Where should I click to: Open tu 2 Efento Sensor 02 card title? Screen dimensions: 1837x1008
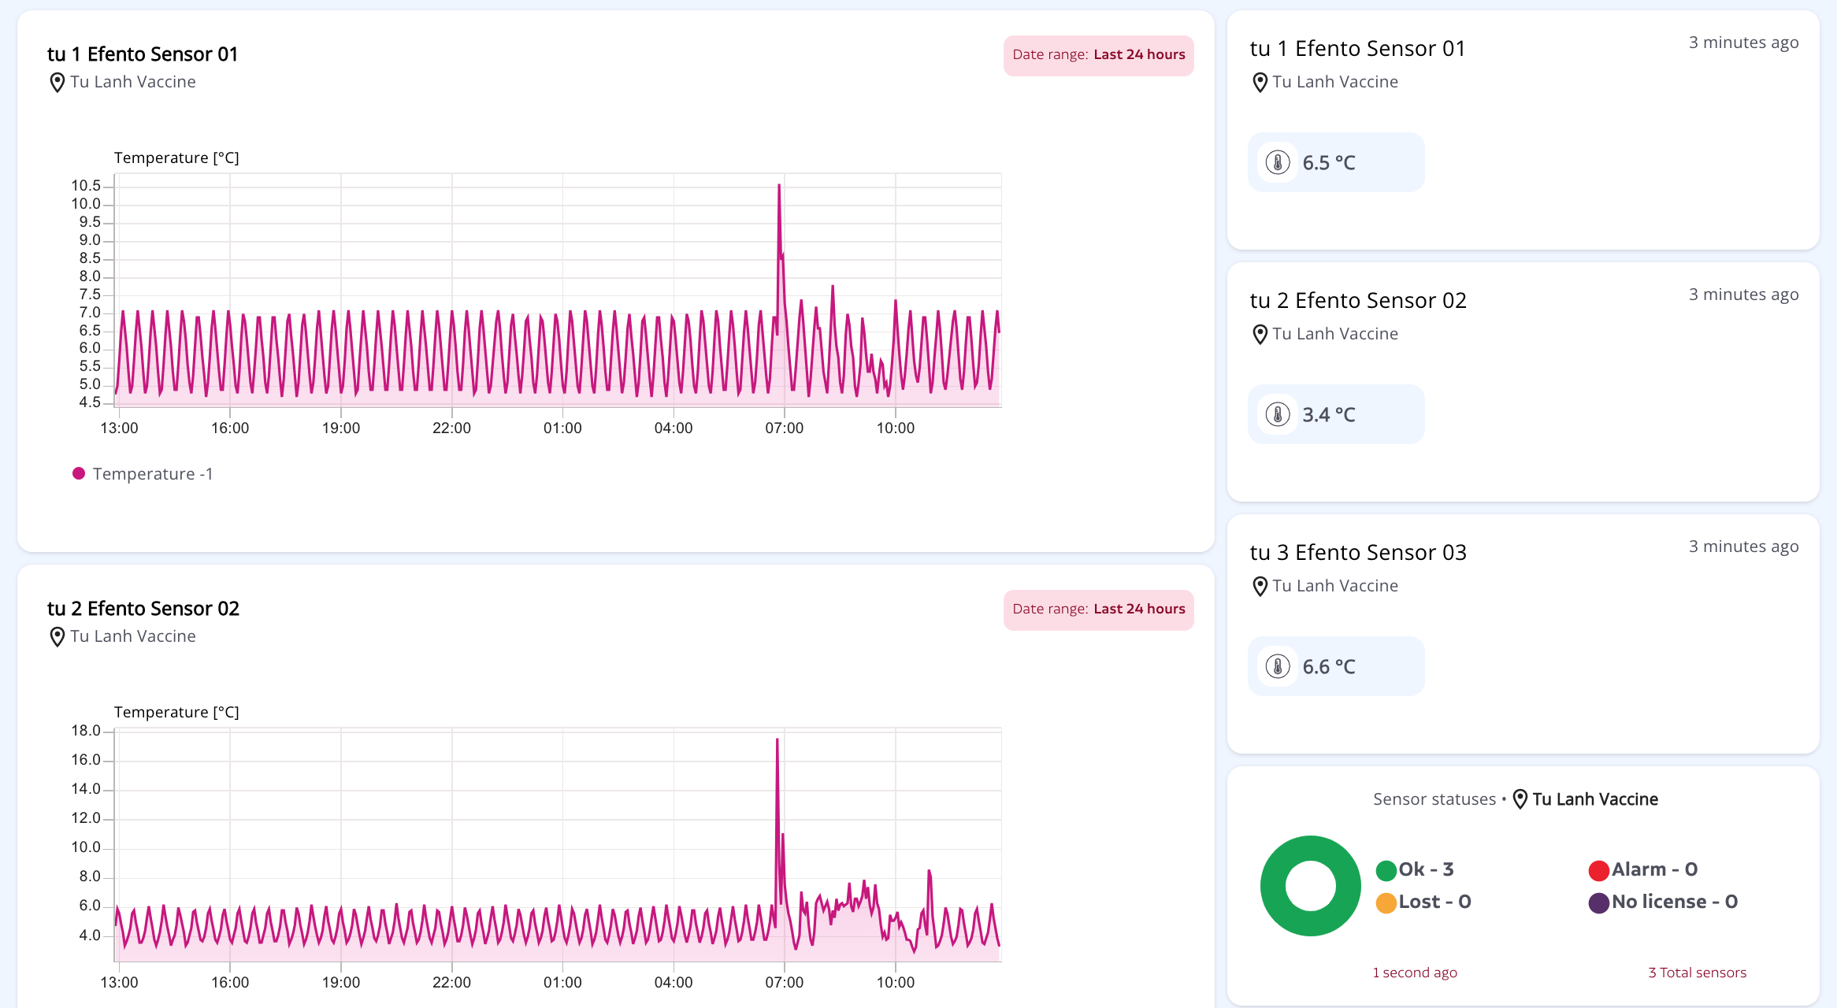coord(1358,301)
